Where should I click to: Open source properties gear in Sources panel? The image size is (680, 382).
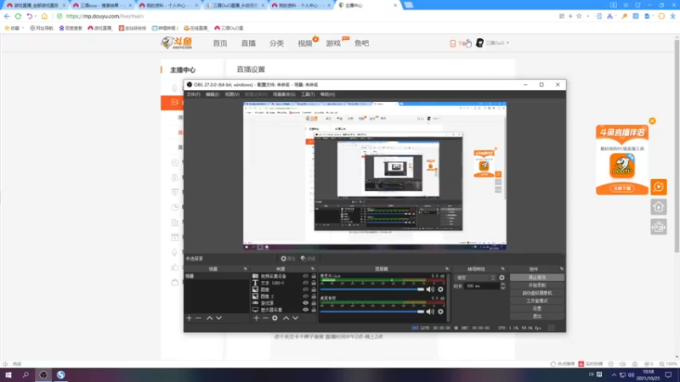(275, 317)
